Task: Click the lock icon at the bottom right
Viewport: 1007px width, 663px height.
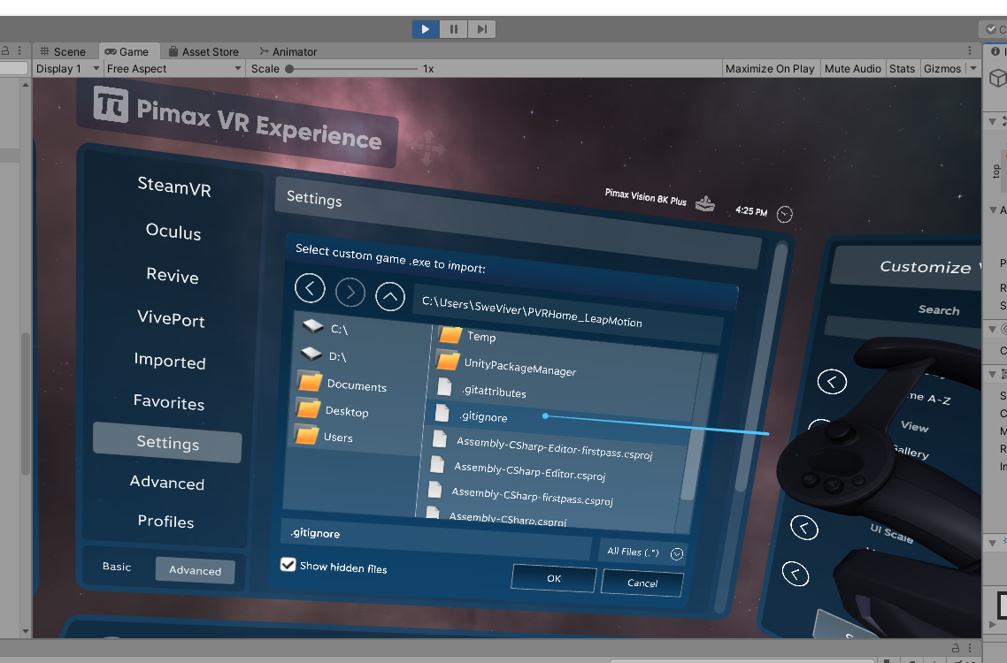Action: 956,648
